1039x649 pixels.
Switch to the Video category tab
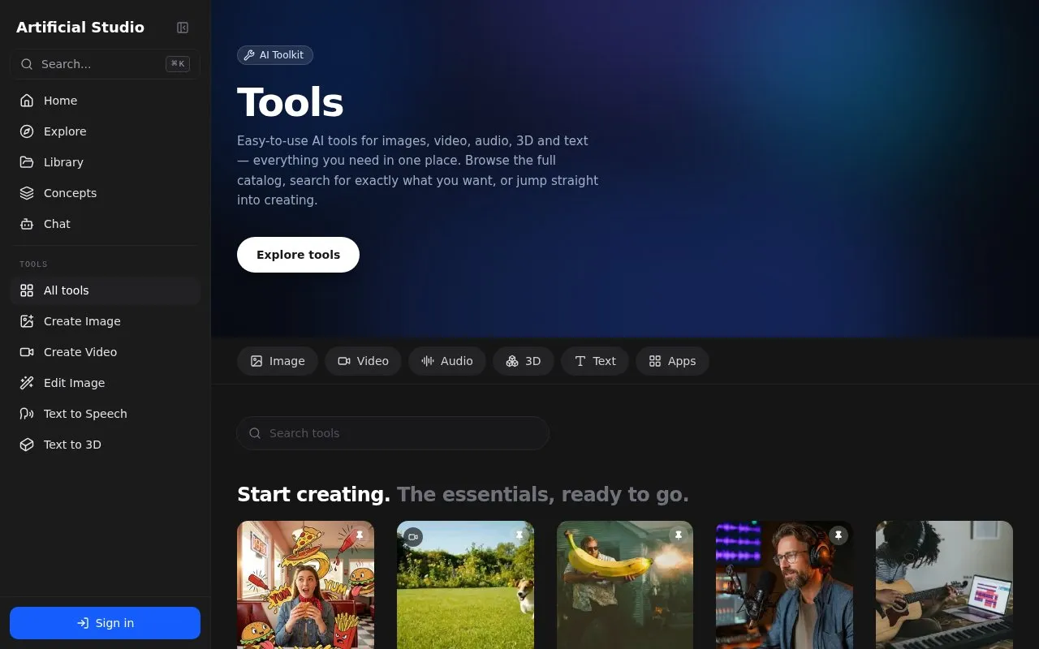click(x=363, y=361)
